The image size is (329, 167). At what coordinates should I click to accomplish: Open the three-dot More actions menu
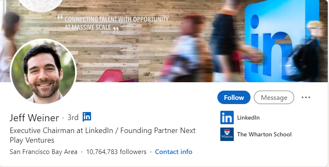click(305, 97)
